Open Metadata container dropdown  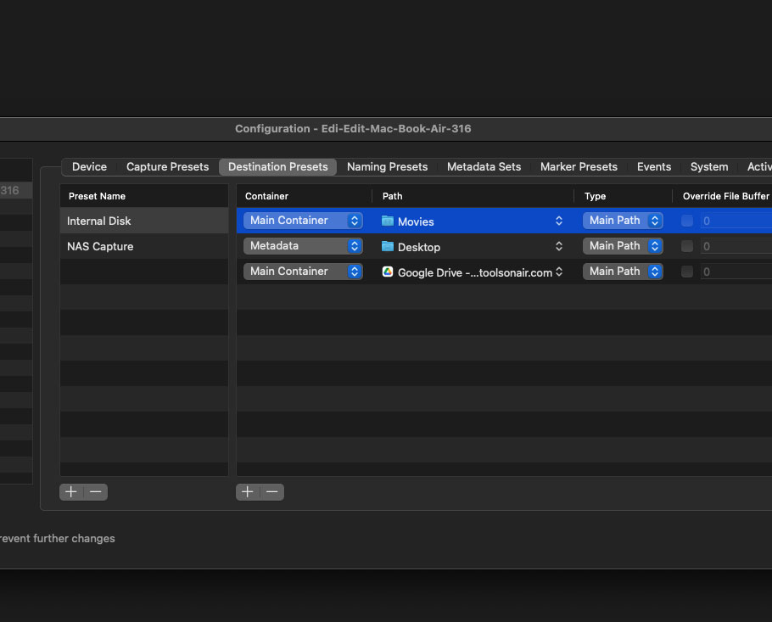point(303,246)
